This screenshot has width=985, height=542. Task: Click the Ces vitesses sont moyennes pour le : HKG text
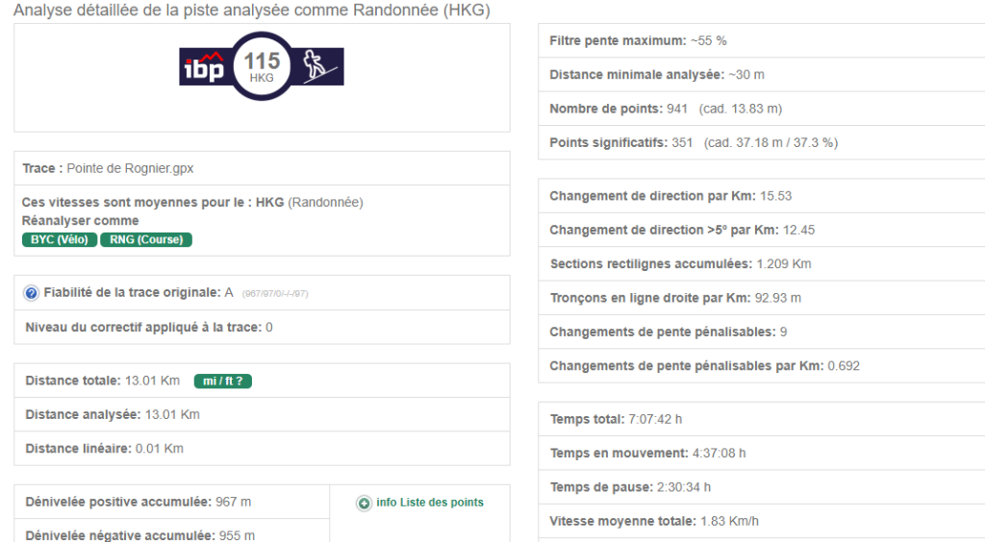[x=153, y=202]
